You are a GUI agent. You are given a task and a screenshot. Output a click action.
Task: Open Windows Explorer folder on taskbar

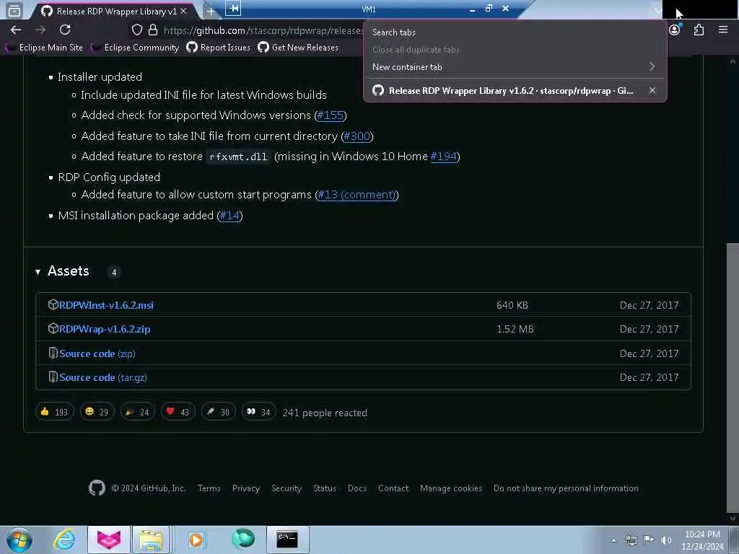click(x=150, y=540)
